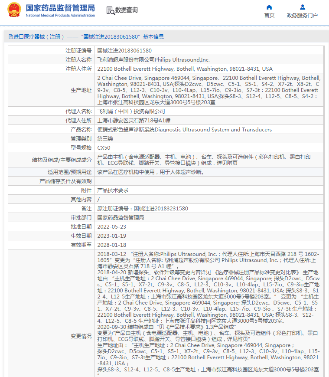This screenshot has height=377, width=329.
Task: Select 2 Chai Chee Drive production address text
Action: click(209, 90)
